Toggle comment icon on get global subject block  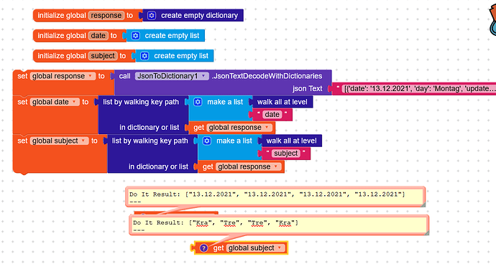(x=203, y=248)
